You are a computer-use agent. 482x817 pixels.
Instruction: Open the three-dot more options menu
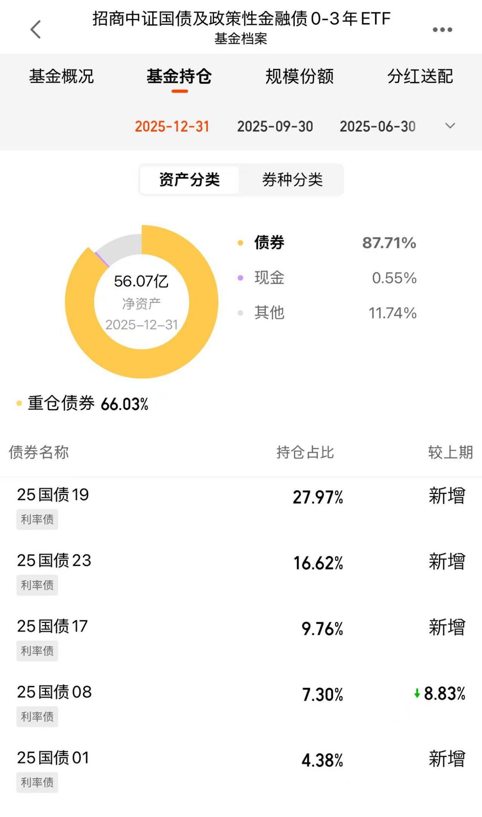(x=442, y=30)
